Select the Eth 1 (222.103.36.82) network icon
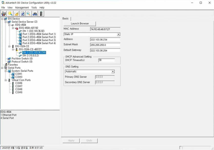 20,31
